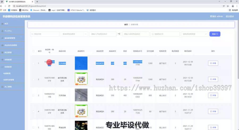Click the 首页 breadcrumb link

click(126, 25)
